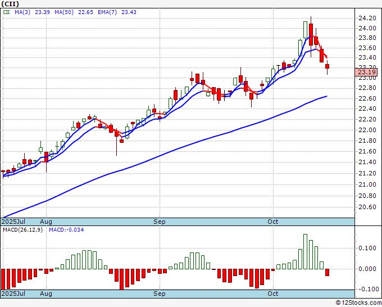Click Aug on the MACD timeline

46,294
